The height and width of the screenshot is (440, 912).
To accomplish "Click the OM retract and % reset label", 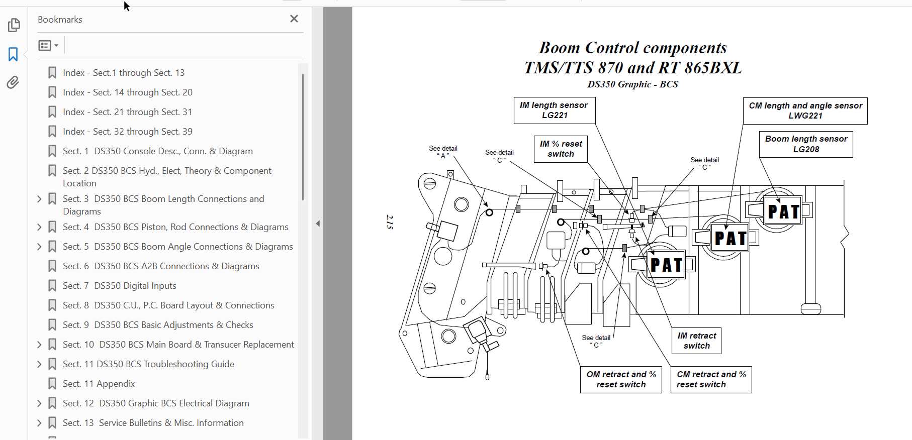I will coord(621,379).
